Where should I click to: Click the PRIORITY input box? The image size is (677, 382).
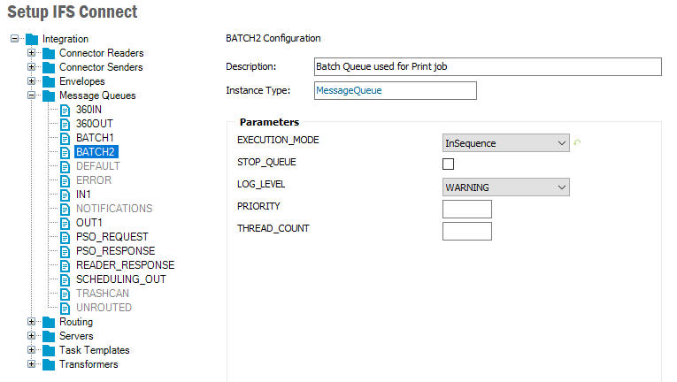click(467, 209)
